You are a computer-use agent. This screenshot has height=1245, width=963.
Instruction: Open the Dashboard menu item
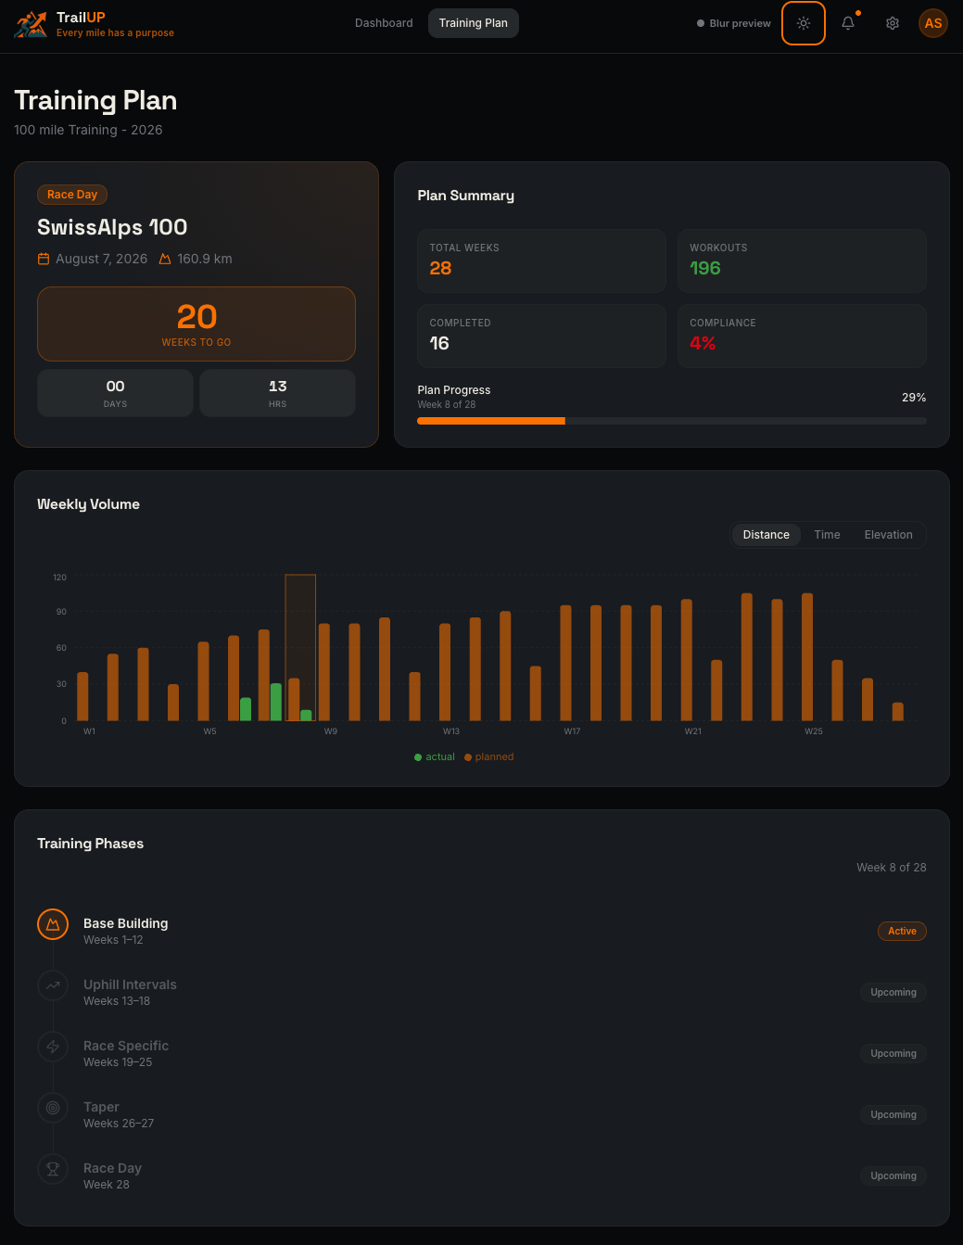(384, 23)
